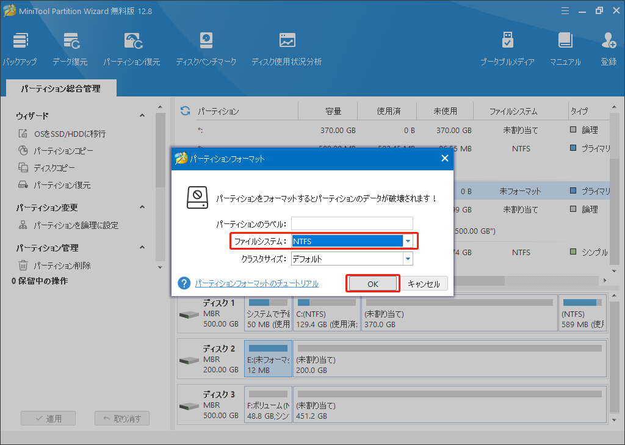This screenshot has width=625, height=445.
Task: Choose パーティション復元 wizard in sidebar
Action: click(x=54, y=185)
